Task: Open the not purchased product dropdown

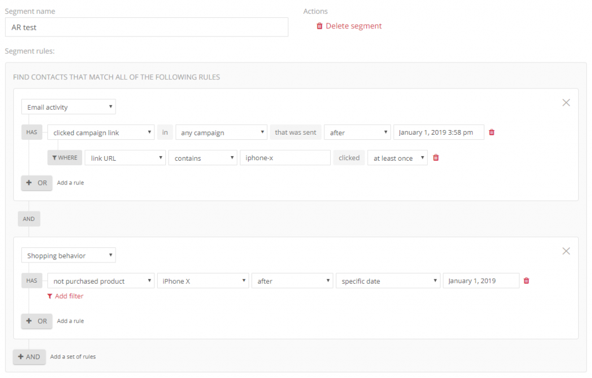Action: 101,280
